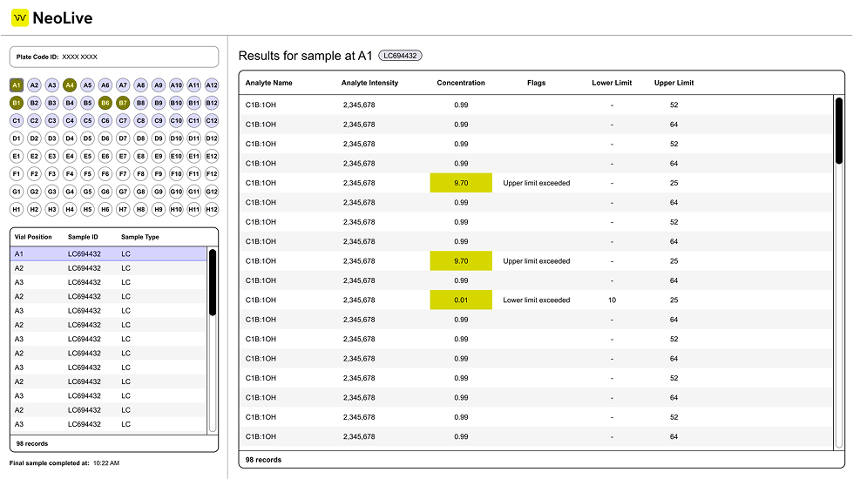Select well B7 on the plate map
853x479 pixels.
click(x=123, y=103)
